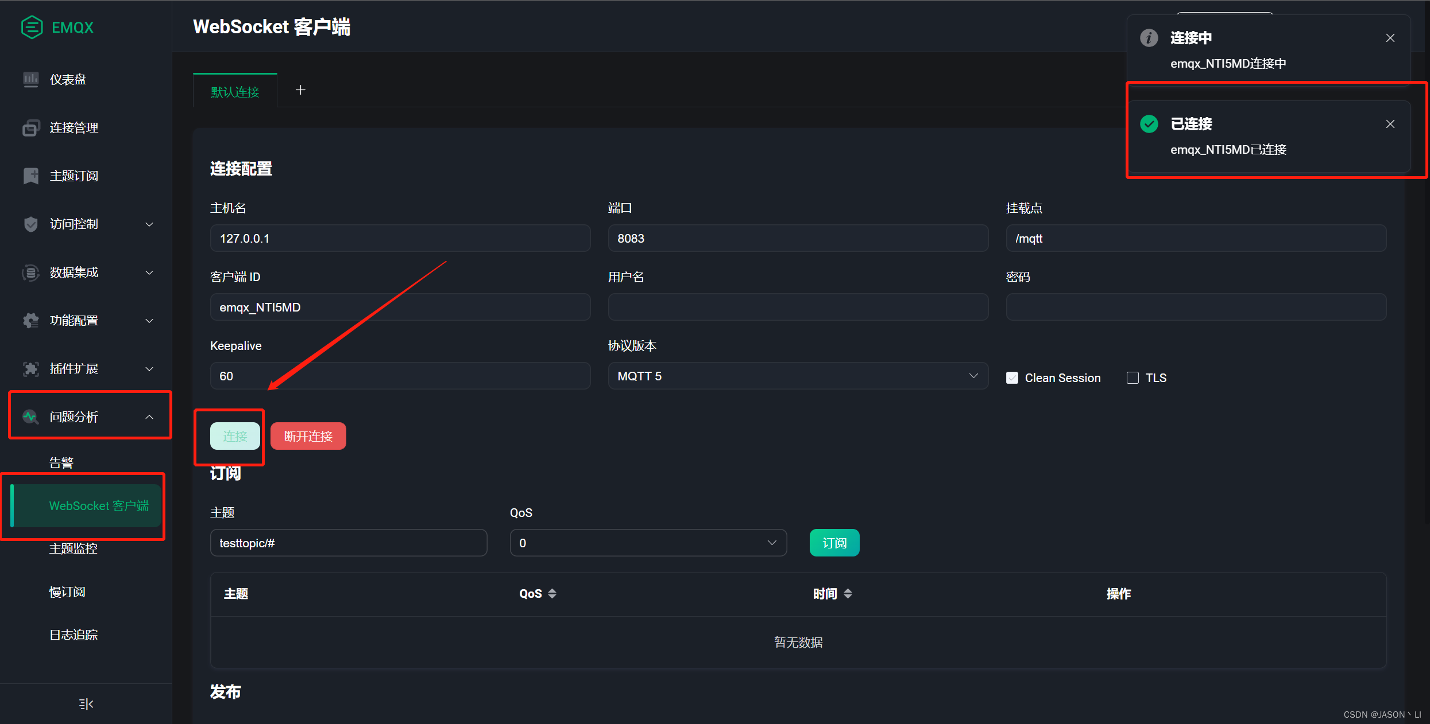This screenshot has width=1430, height=724.
Task: Click the 连接管理 sidebar icon
Action: point(31,127)
